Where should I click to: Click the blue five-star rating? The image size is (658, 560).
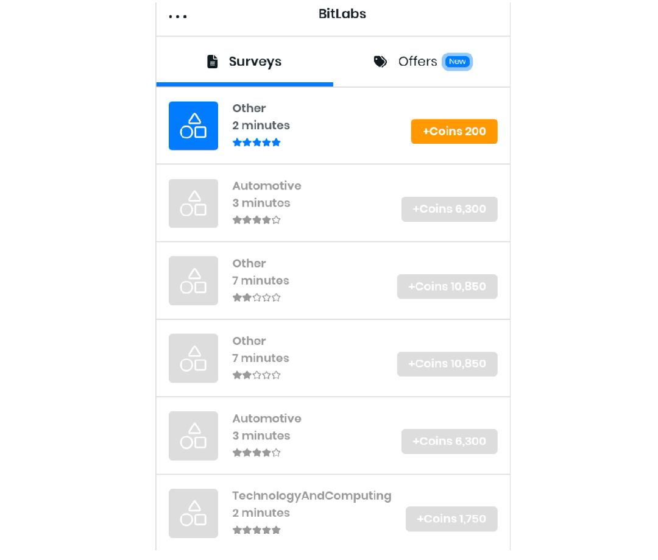tap(256, 143)
